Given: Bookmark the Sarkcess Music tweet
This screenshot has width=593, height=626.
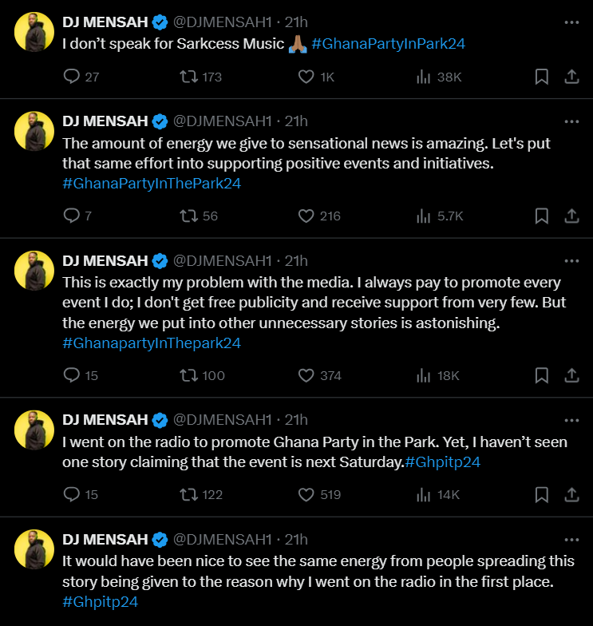Looking at the screenshot, I should coord(541,77).
